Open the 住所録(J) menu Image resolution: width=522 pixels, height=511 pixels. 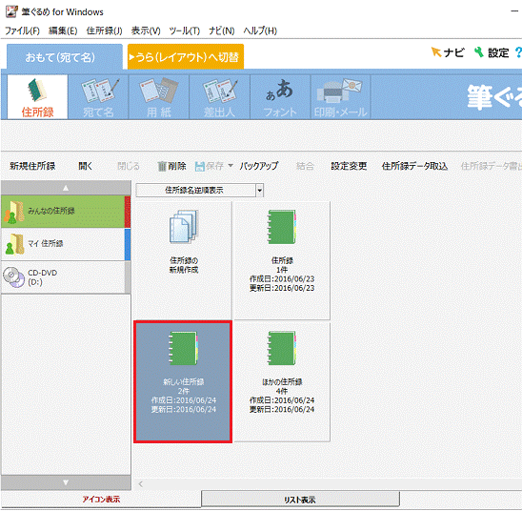pos(104,31)
